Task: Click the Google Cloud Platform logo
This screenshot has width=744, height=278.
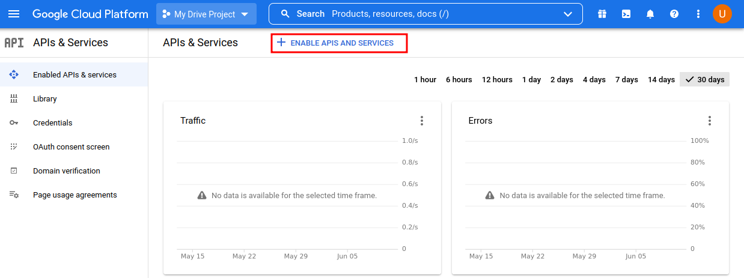Action: [90, 14]
